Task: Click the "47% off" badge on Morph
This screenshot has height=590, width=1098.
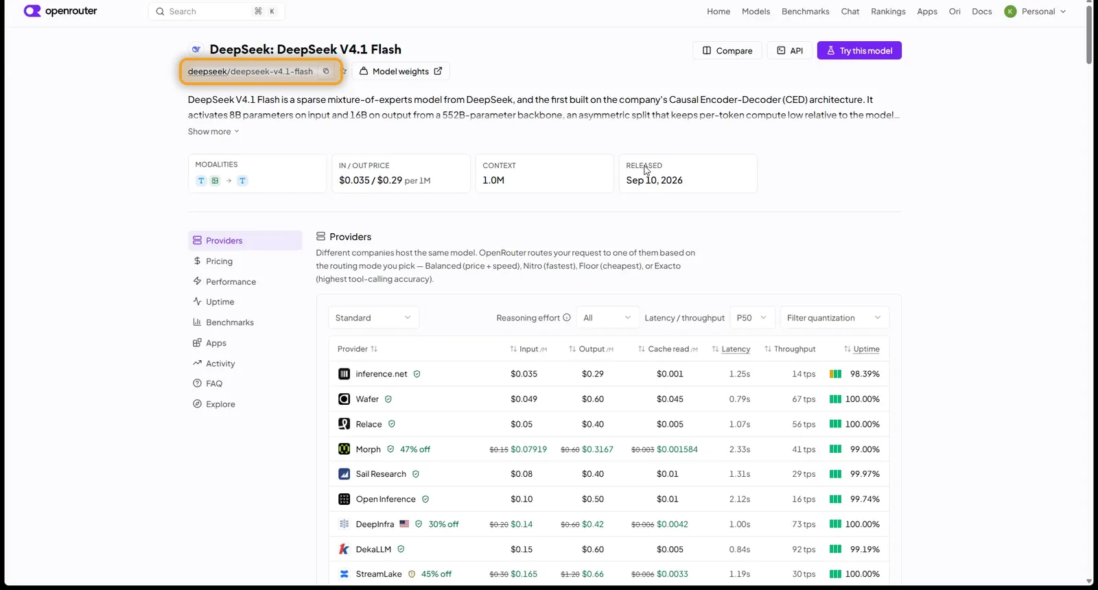Action: [x=415, y=449]
